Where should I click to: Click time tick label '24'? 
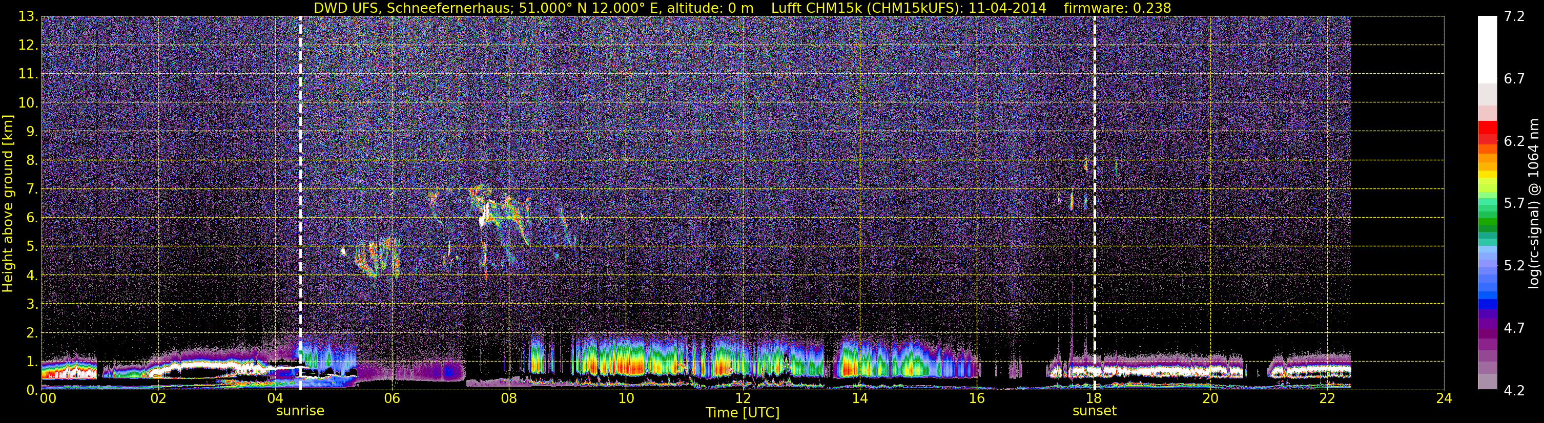[x=1444, y=398]
